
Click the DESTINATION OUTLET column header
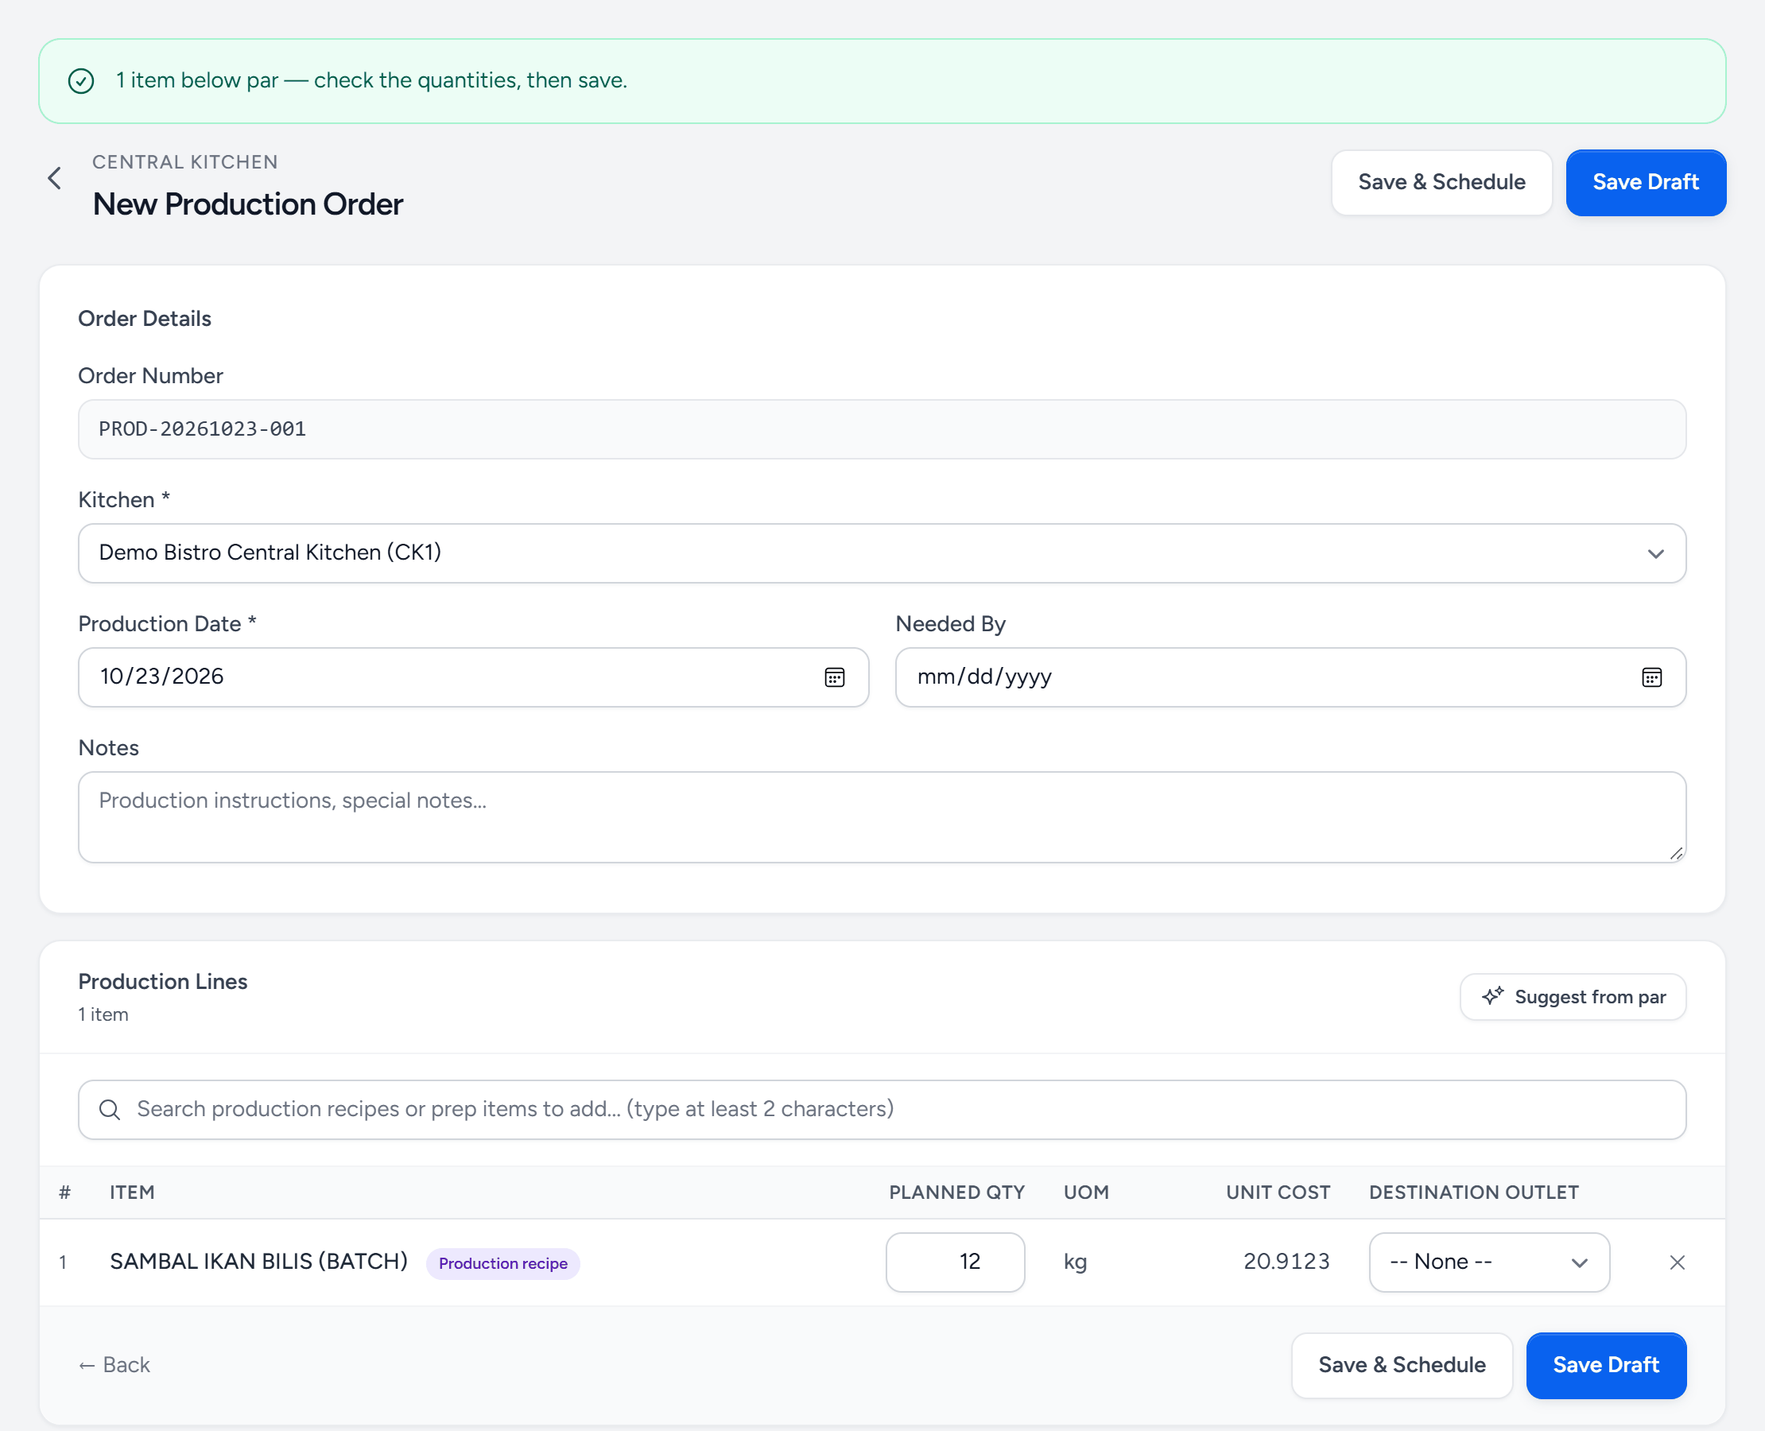tap(1474, 1192)
